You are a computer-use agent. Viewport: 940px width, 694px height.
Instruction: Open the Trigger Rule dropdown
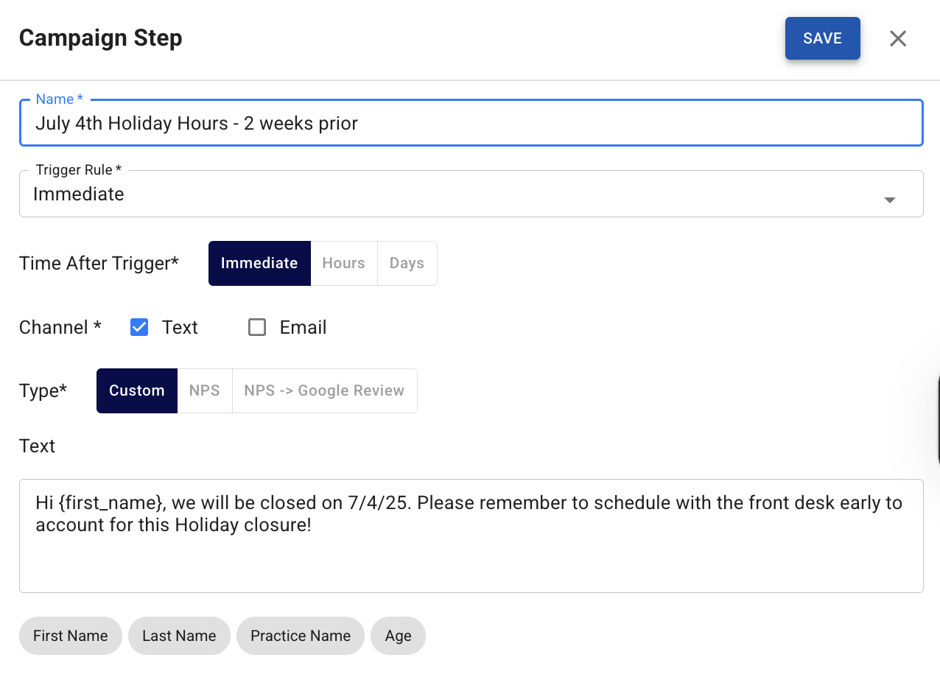[457, 194]
